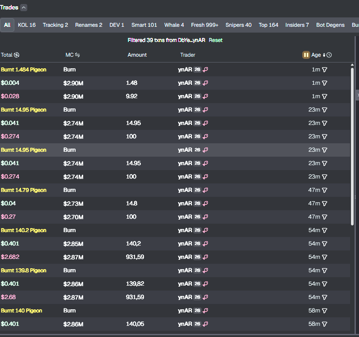359x337 pixels.
Task: Select the amount 9.92
Action: 131,96
